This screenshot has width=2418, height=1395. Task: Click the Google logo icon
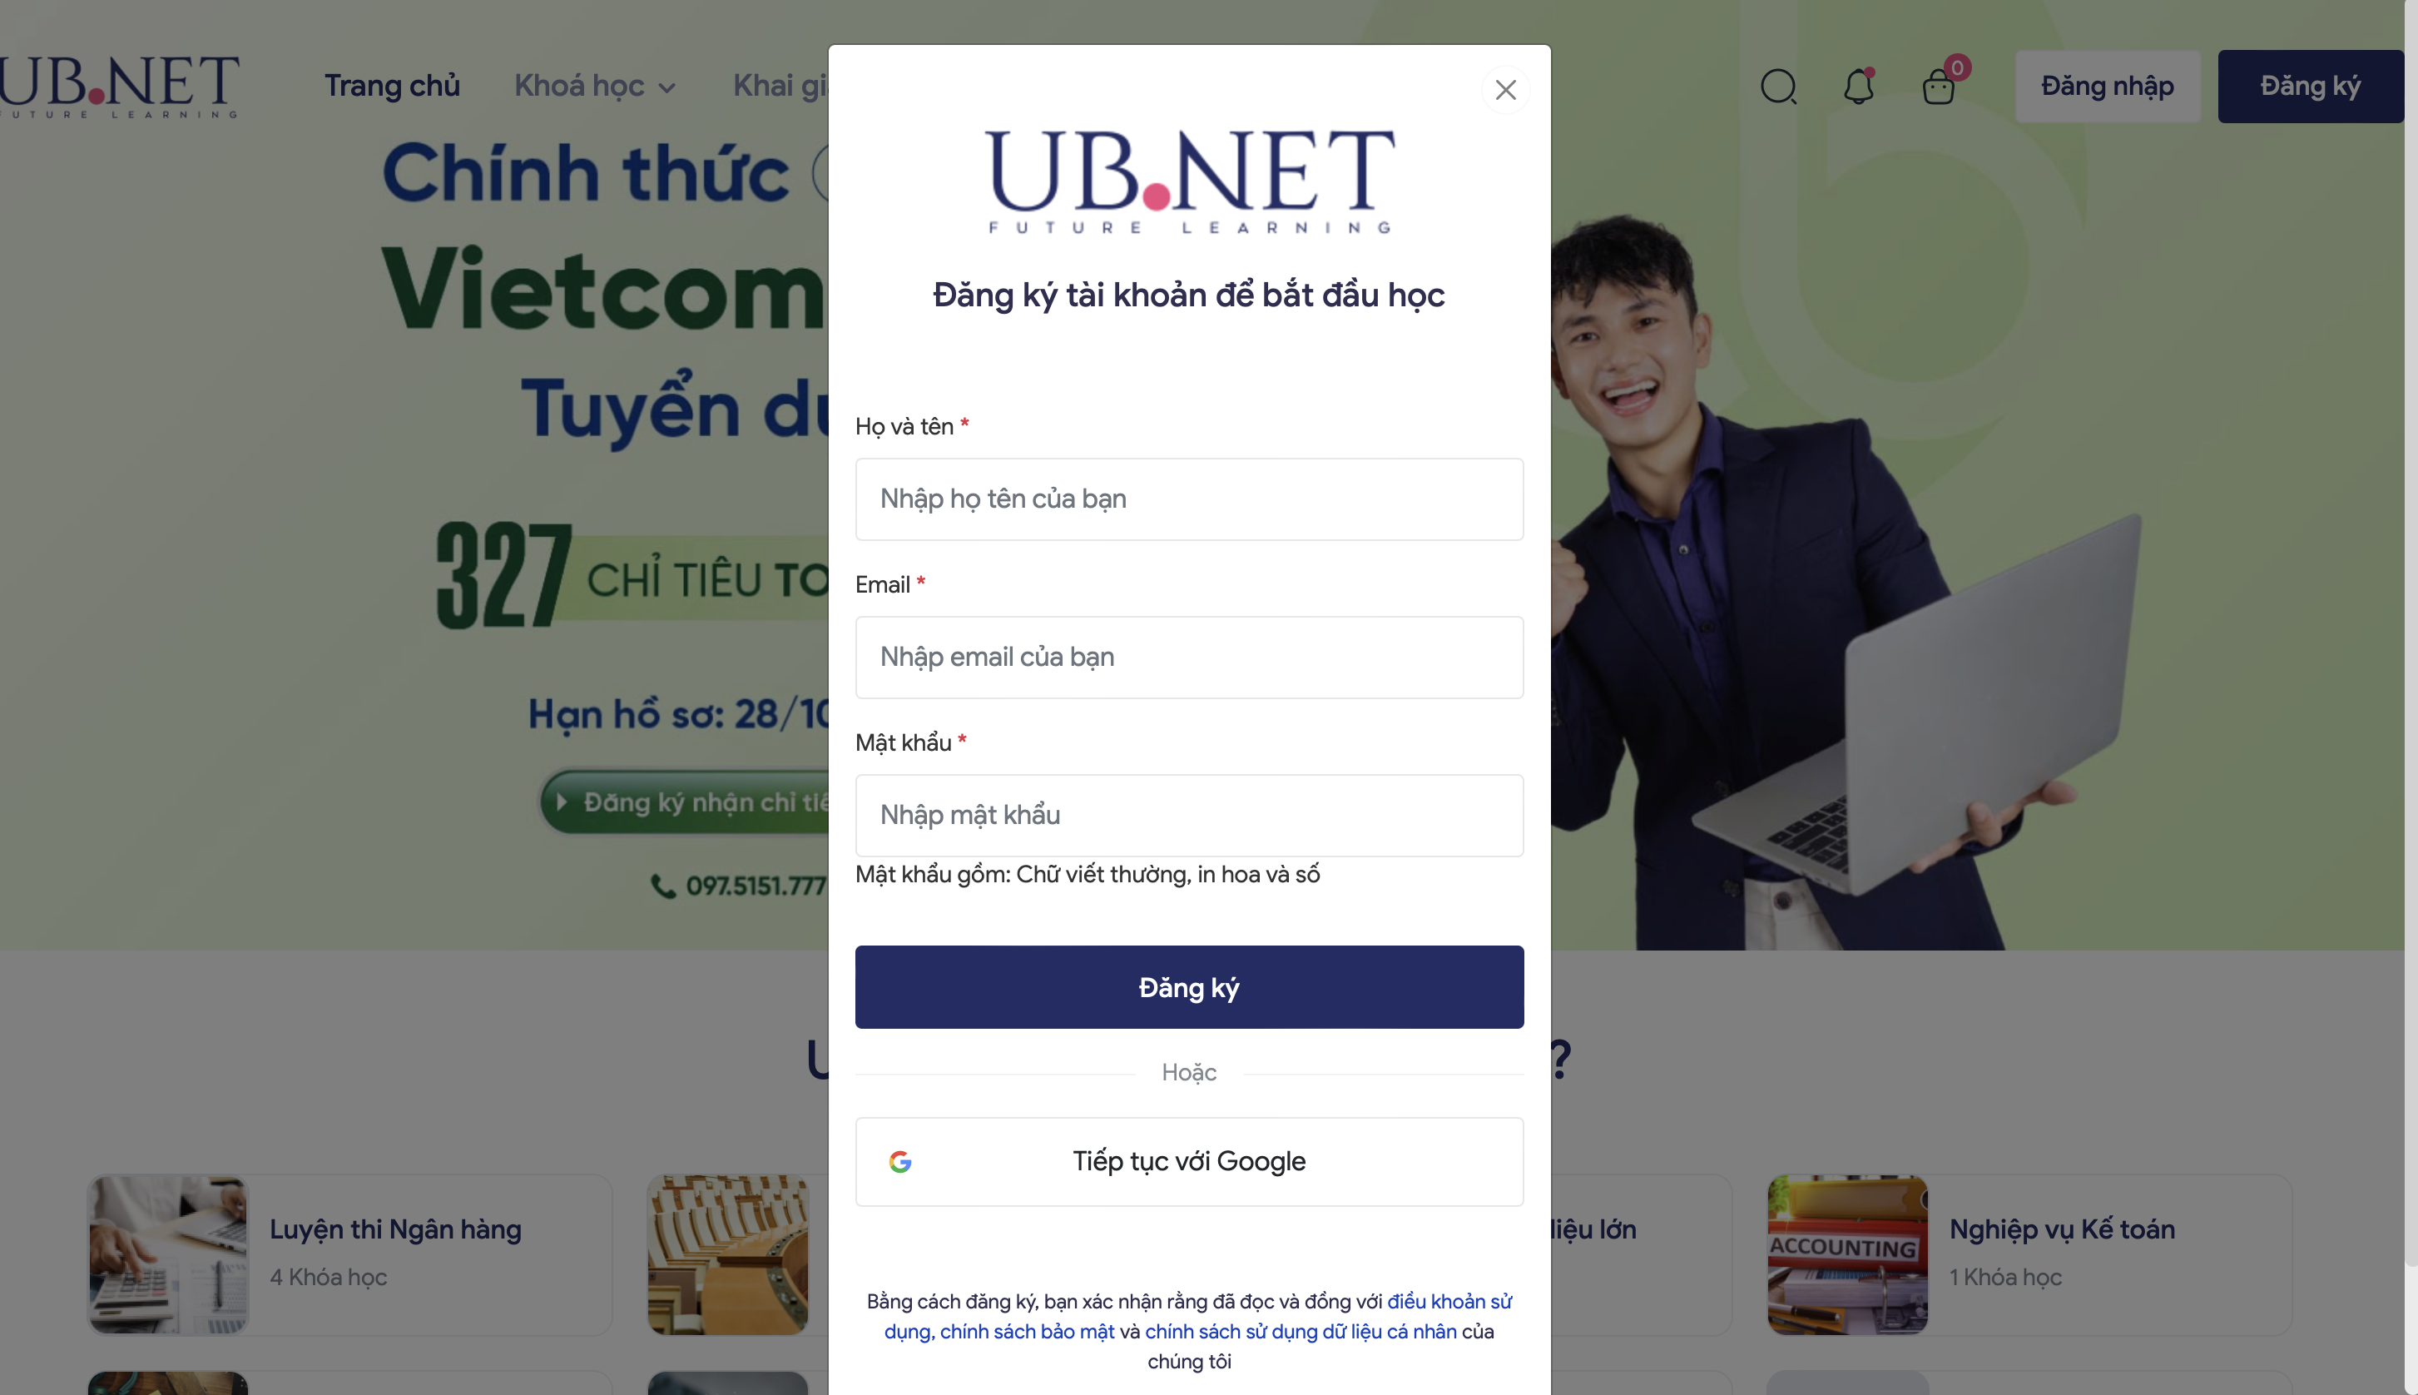tap(900, 1161)
